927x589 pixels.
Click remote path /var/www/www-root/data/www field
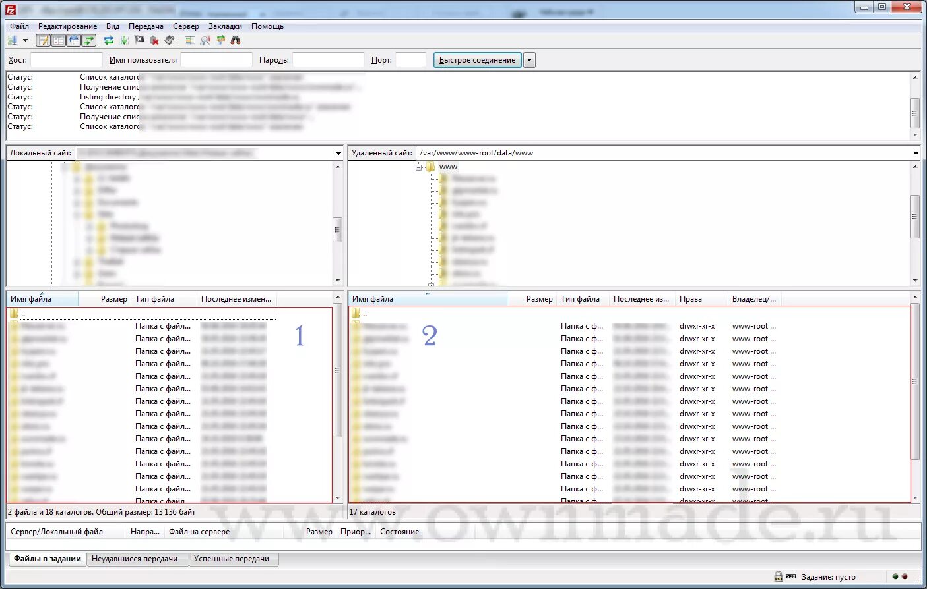click(x=663, y=153)
